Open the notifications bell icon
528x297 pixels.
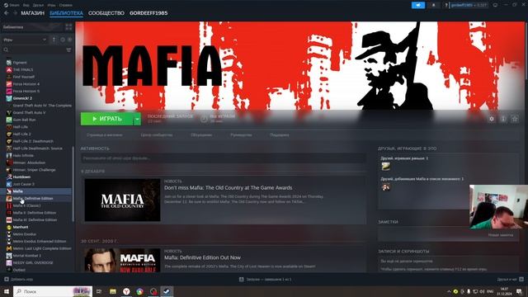(x=433, y=5)
